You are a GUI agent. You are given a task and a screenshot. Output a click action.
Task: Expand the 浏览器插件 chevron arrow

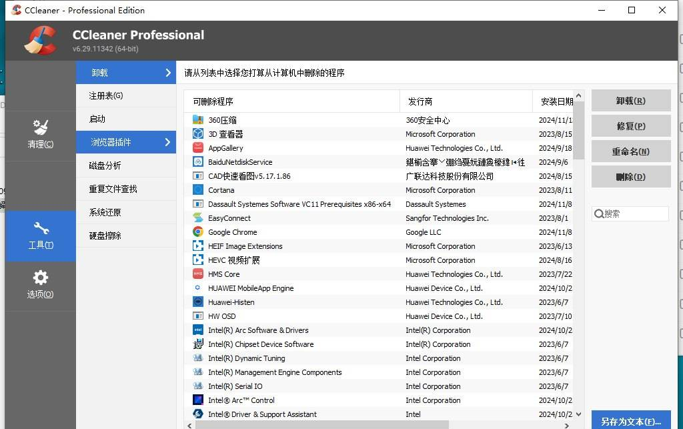[x=168, y=142]
